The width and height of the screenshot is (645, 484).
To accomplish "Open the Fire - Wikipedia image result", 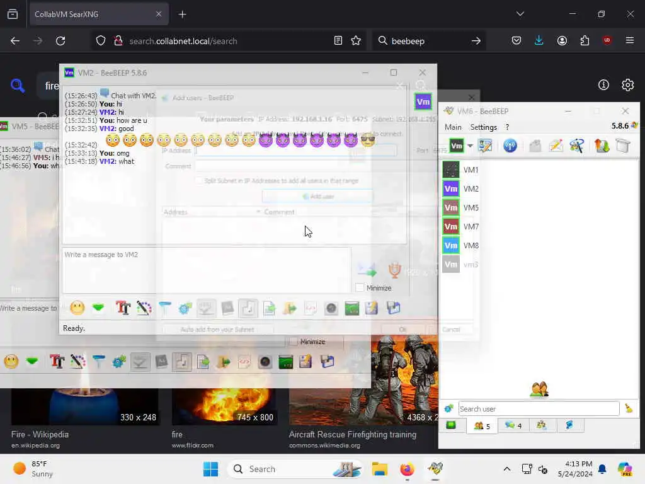I will [40, 434].
